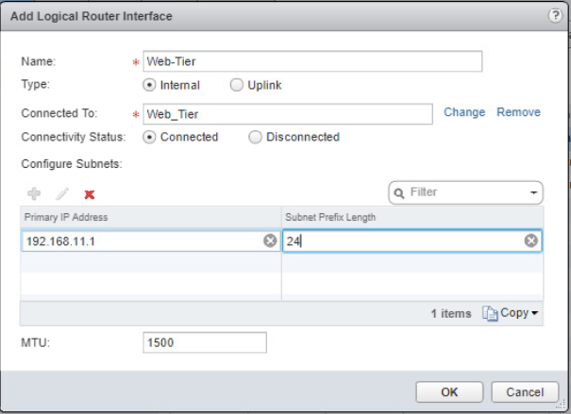Click the Copy clipboard icon
571x414 pixels.
coord(490,313)
